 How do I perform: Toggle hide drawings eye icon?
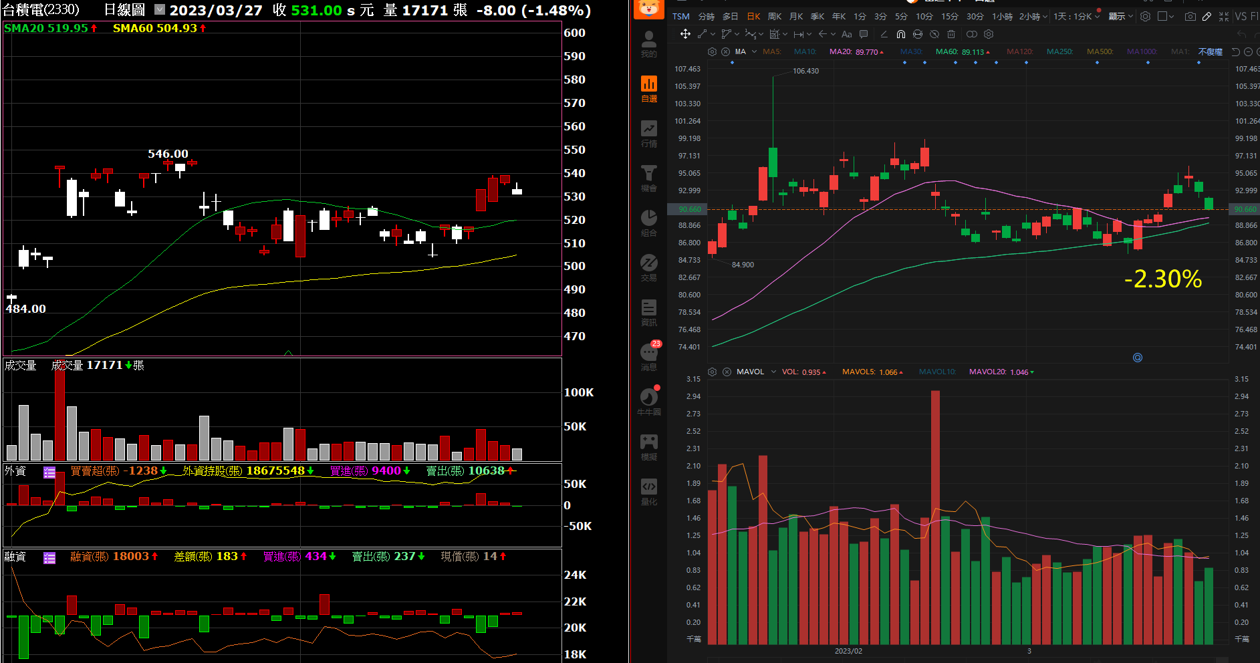pyautogui.click(x=934, y=34)
